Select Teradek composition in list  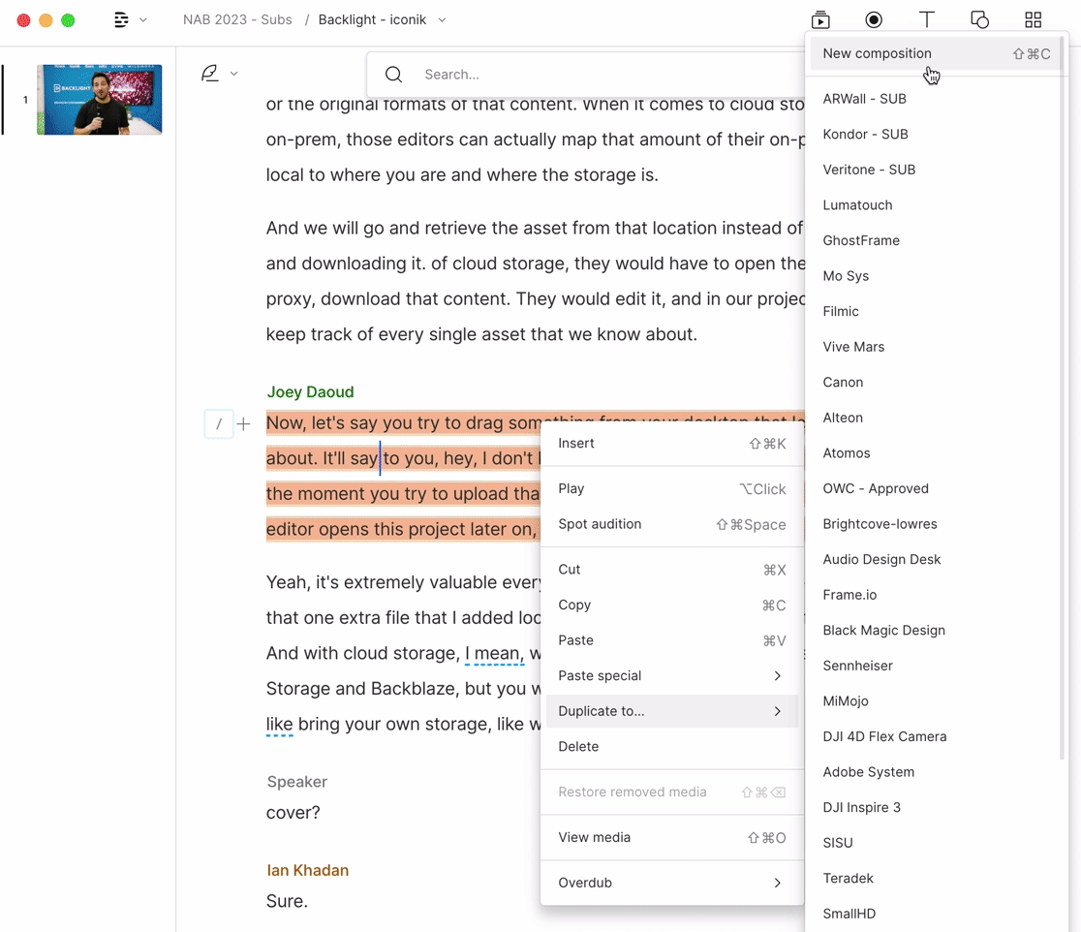click(936, 878)
